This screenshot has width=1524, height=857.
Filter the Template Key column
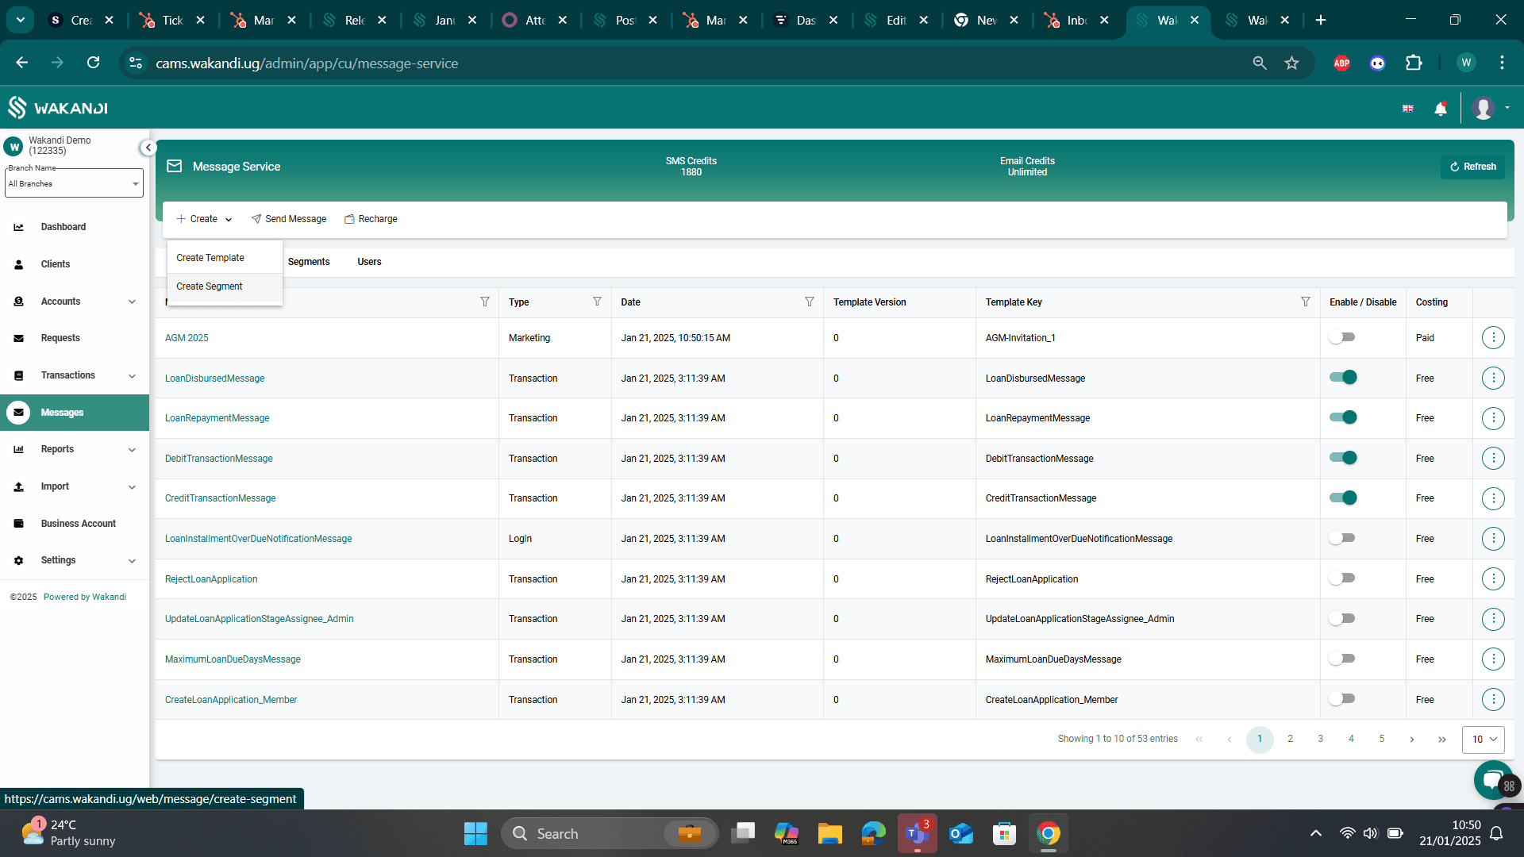1306,302
